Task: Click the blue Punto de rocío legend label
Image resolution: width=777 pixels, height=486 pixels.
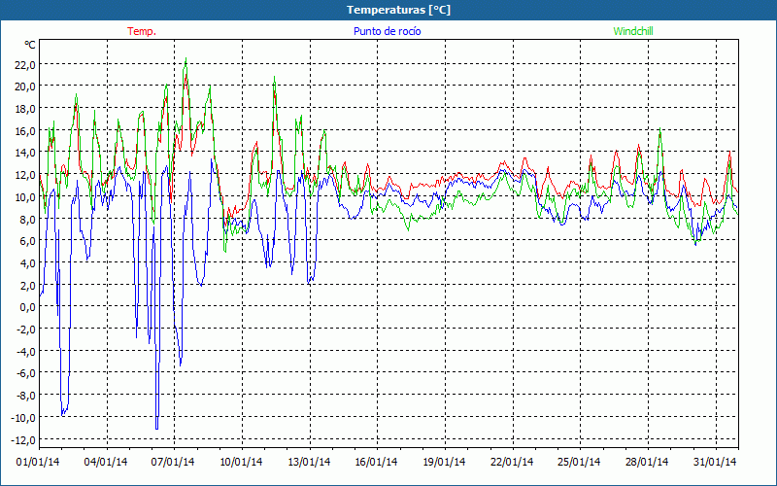Action: (387, 31)
